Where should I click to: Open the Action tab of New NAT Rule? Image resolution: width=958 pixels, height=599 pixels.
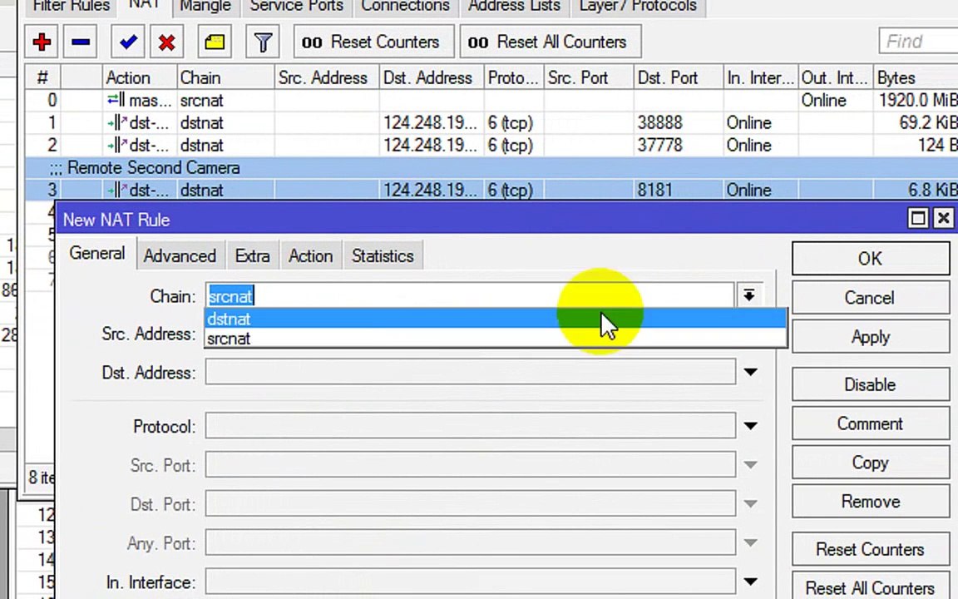tap(310, 256)
